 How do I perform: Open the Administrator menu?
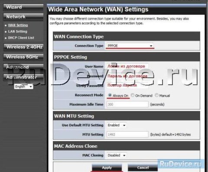[23, 77]
